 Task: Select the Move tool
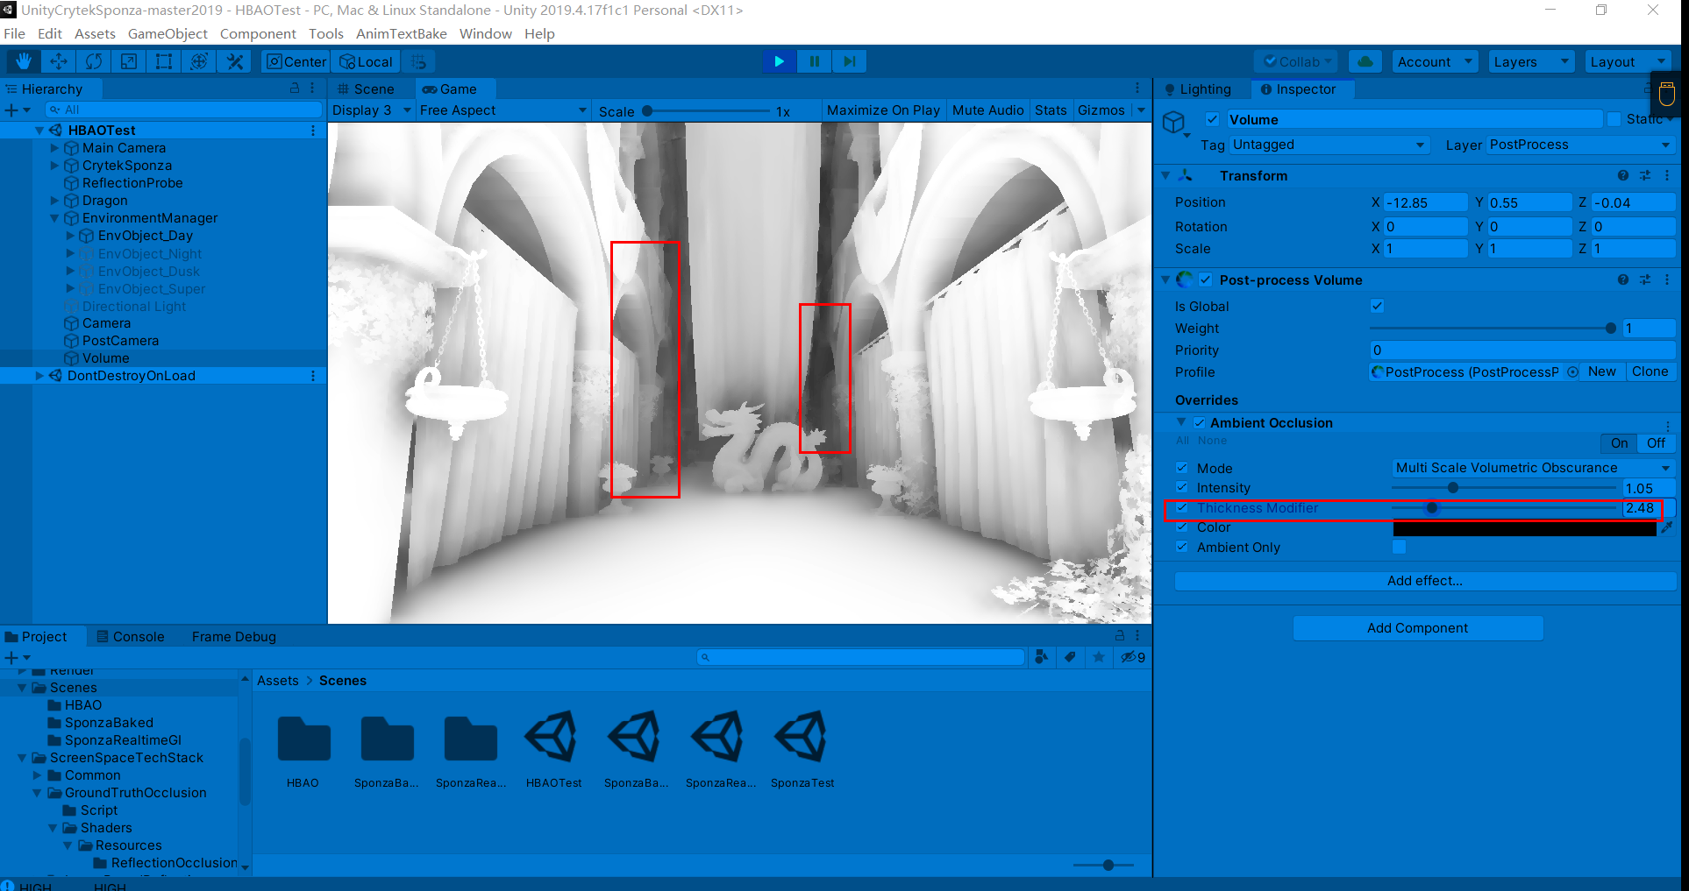(x=59, y=61)
